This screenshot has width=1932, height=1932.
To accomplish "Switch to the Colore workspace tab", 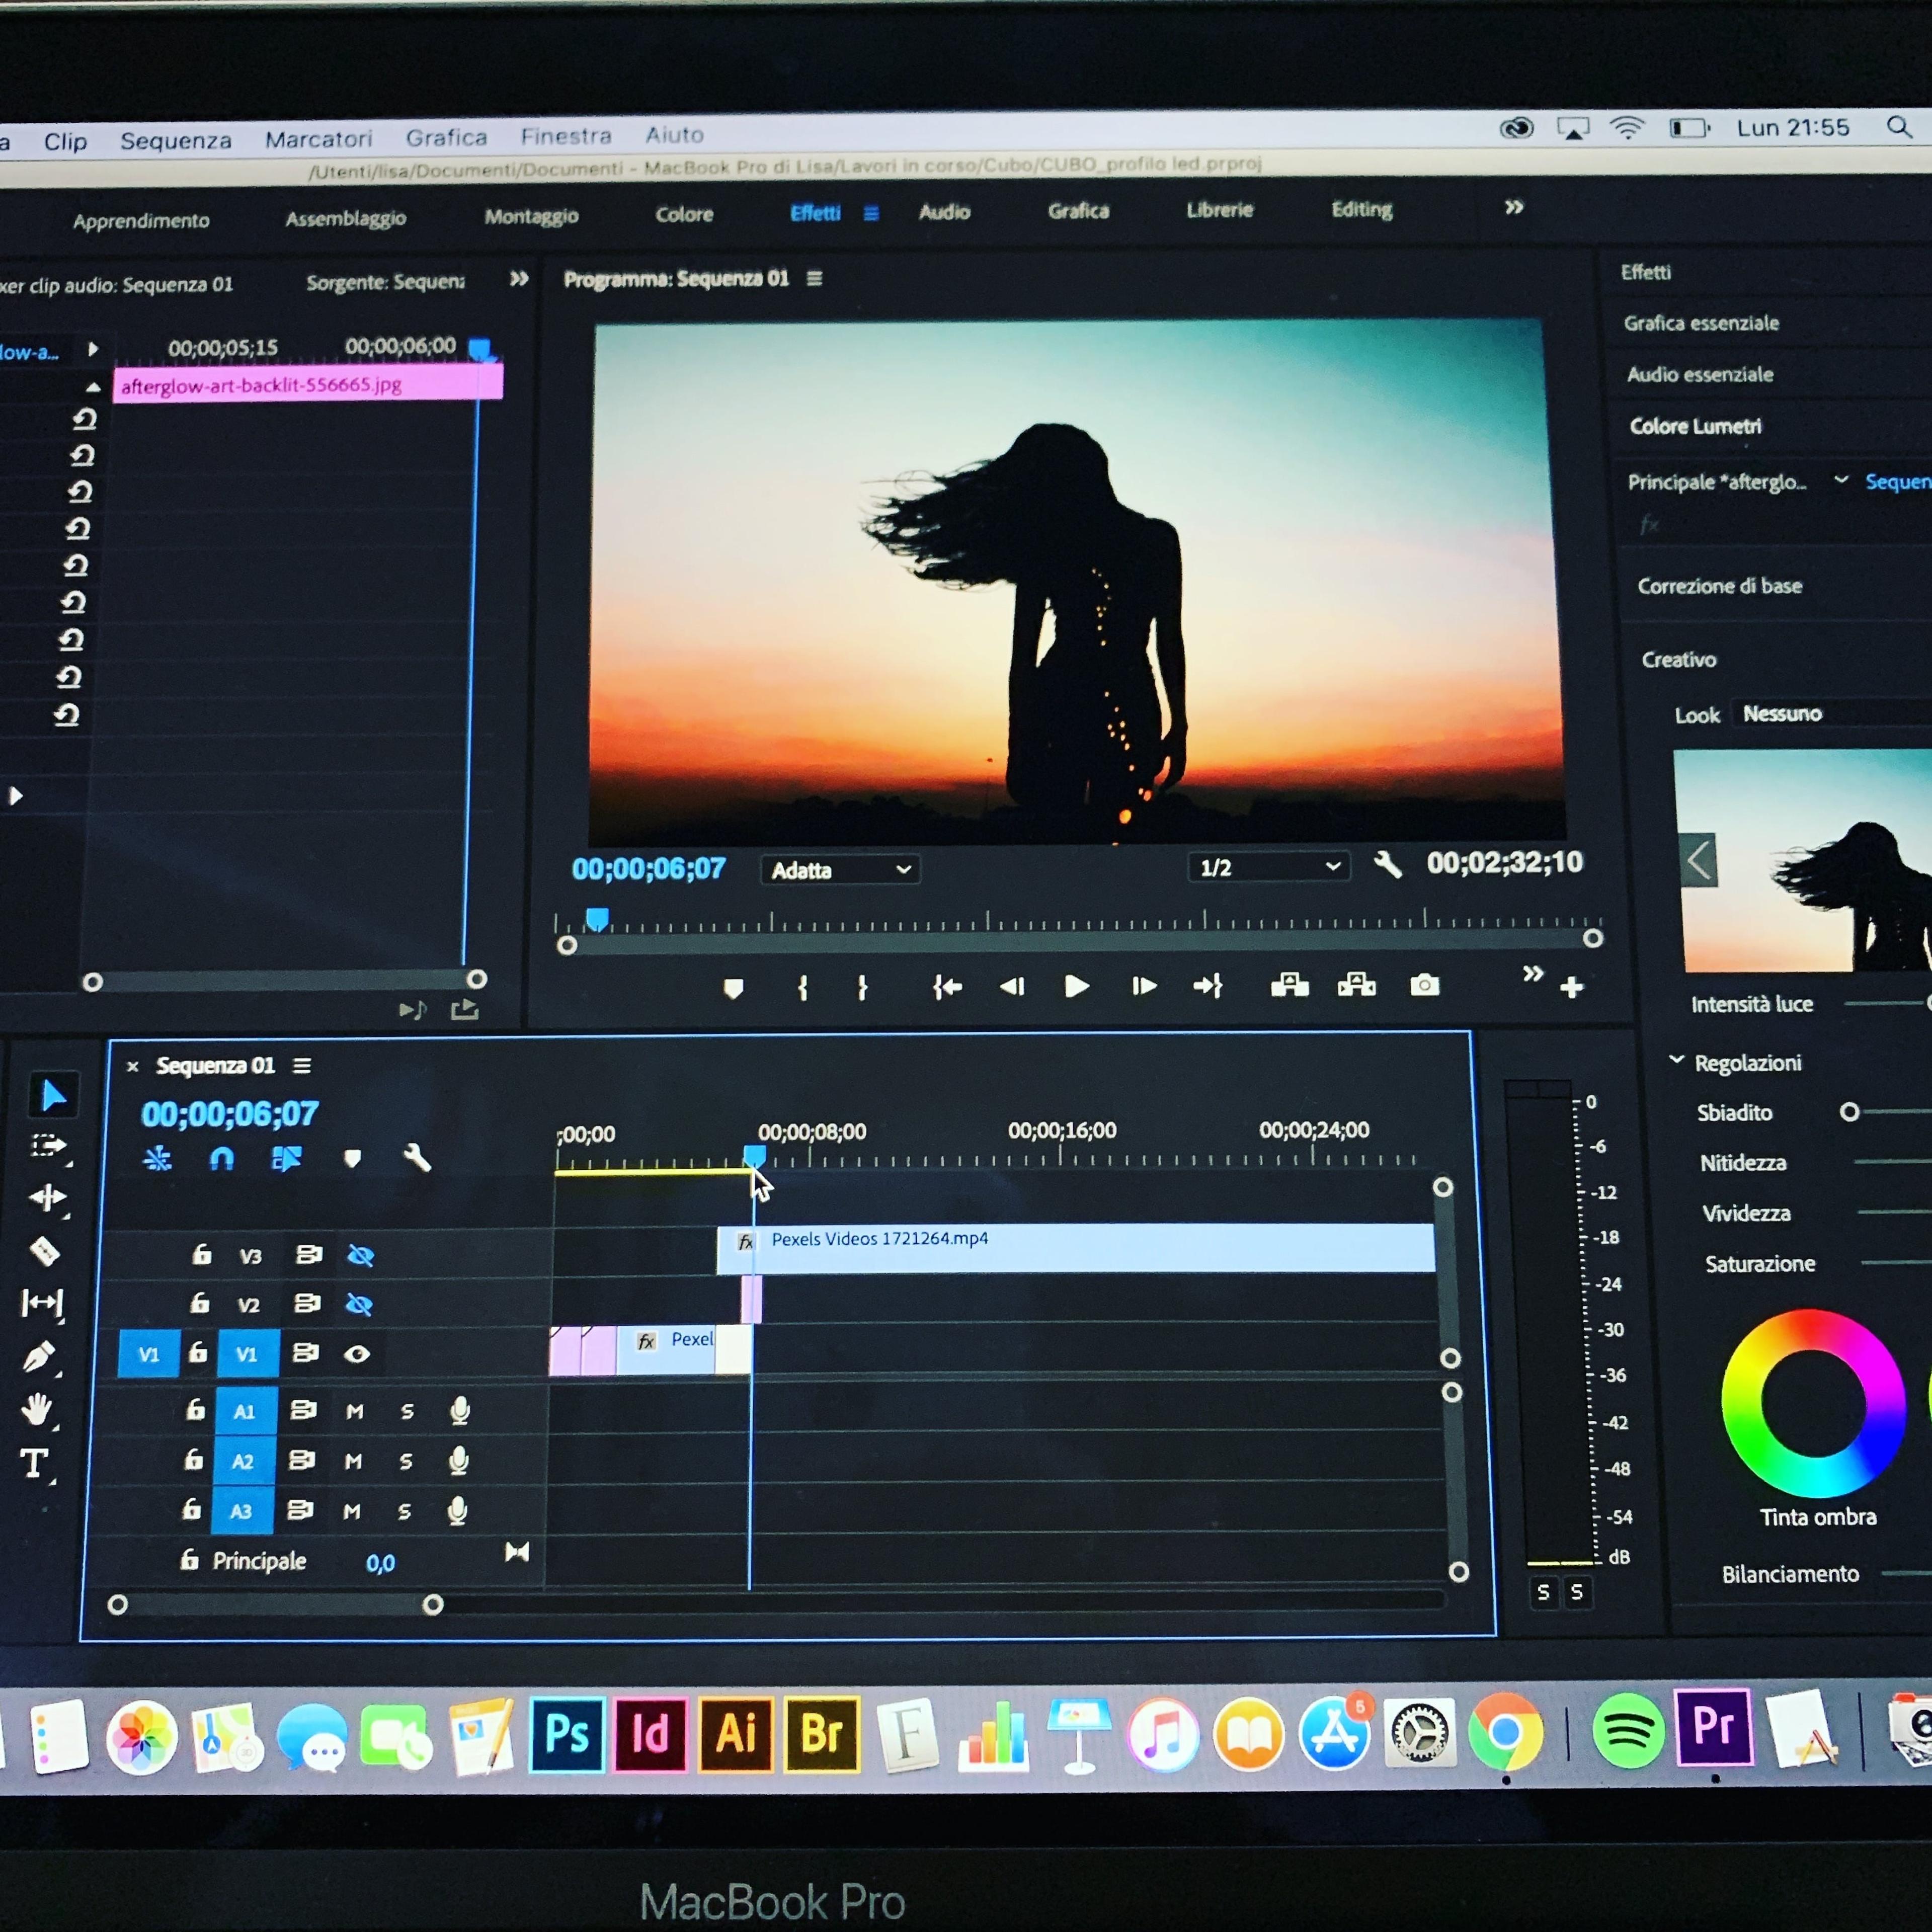I will 684,214.
